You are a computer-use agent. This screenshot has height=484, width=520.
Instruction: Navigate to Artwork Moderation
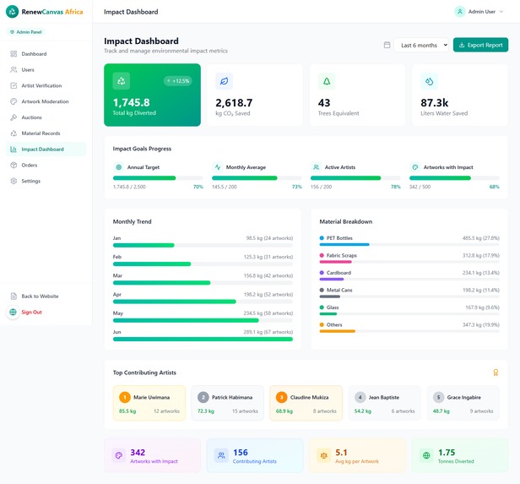point(46,101)
